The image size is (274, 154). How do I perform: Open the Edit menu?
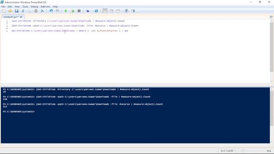10,7
